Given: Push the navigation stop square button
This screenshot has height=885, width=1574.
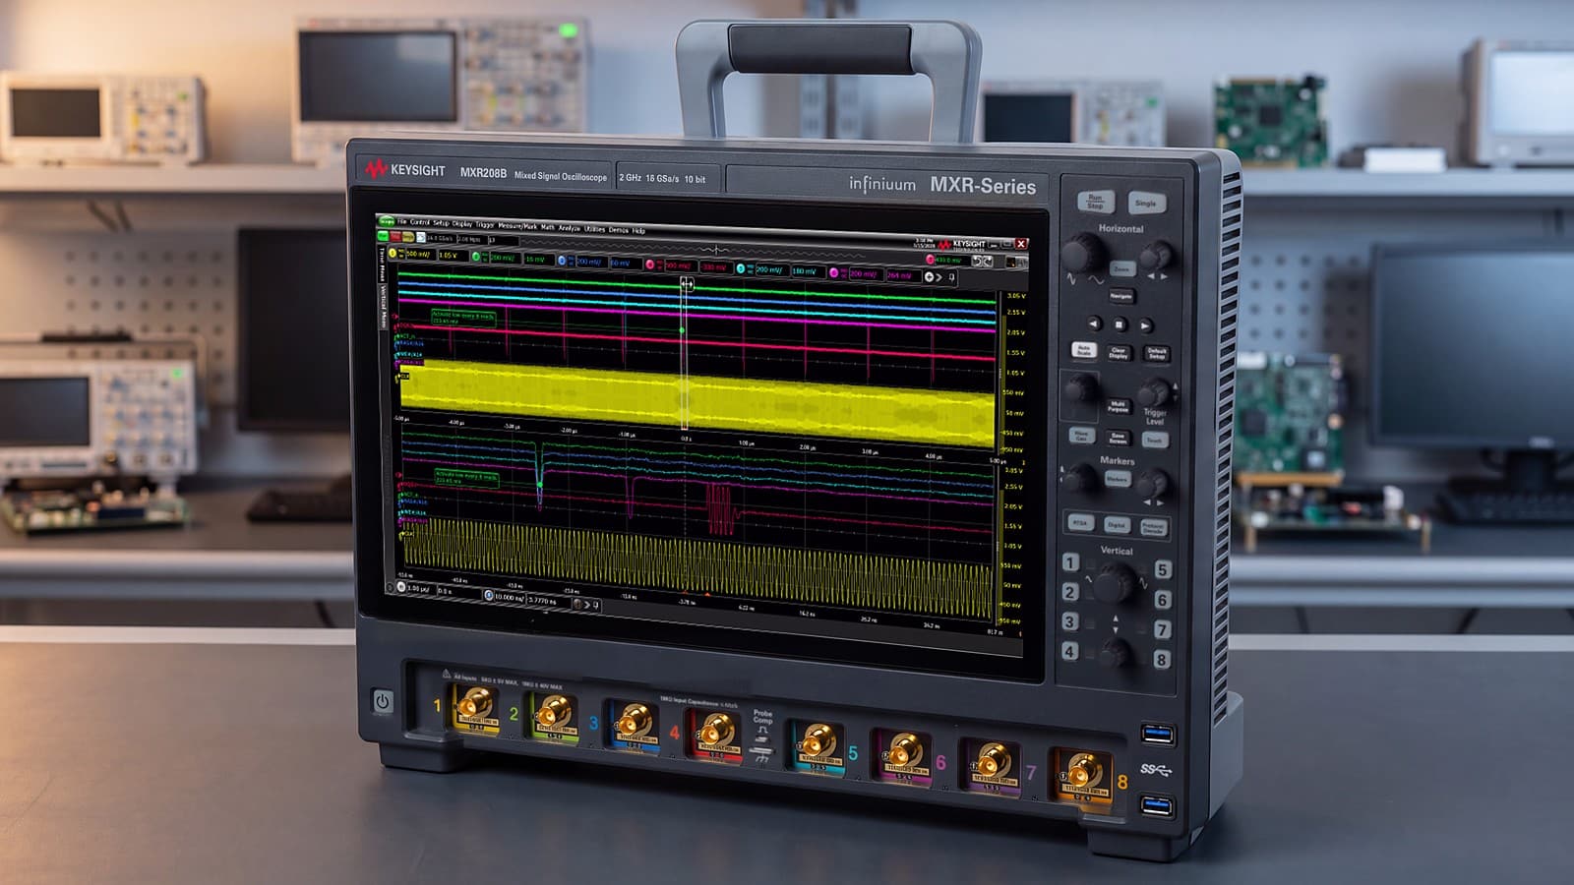Looking at the screenshot, I should tap(1120, 324).
